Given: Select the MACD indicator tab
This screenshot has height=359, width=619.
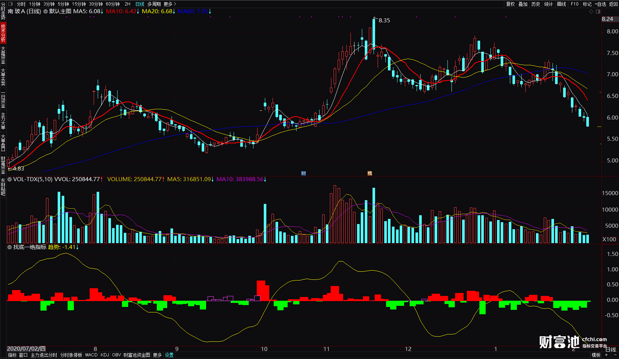Looking at the screenshot, I should (x=91, y=355).
